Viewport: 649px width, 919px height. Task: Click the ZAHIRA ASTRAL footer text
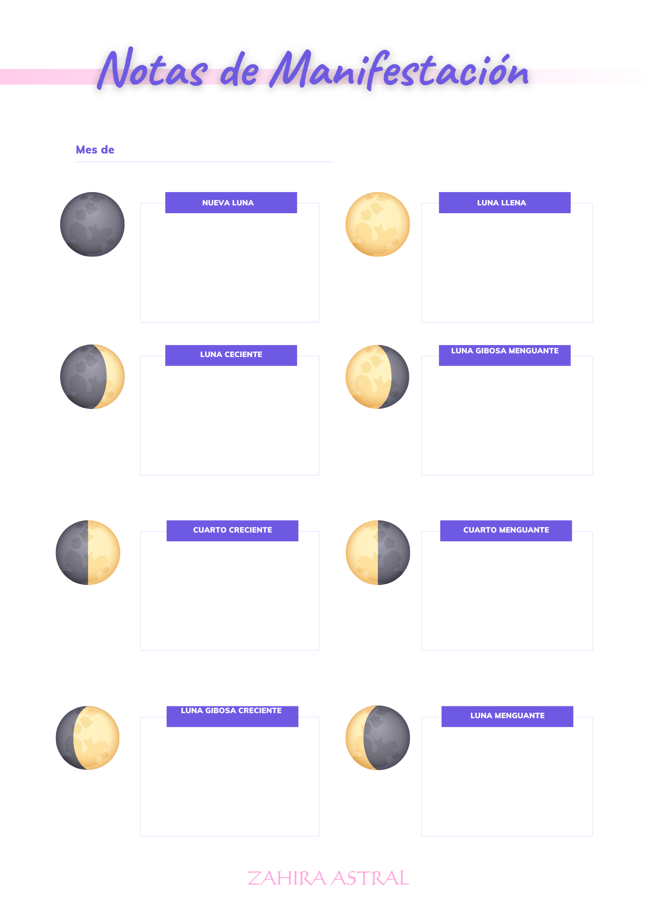328,878
